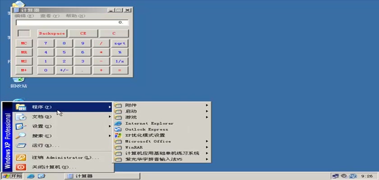The height and width of the screenshot is (180, 379).
Task: Click the divide (/) button
Action: [101, 43]
